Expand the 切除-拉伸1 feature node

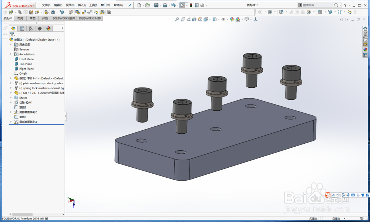(x=11, y=102)
